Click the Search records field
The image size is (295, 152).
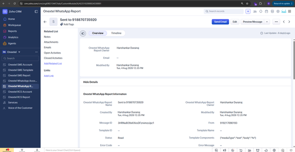pyautogui.click(x=224, y=11)
